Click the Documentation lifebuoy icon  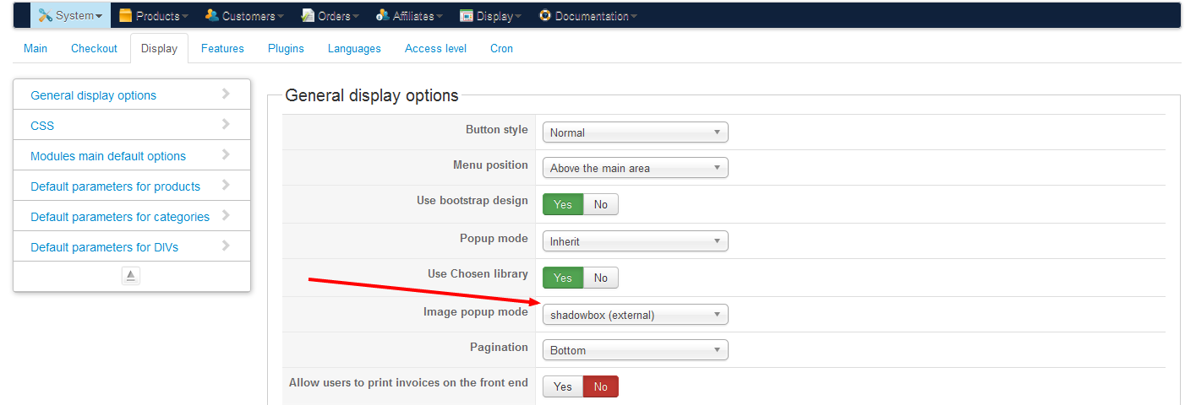(x=545, y=15)
